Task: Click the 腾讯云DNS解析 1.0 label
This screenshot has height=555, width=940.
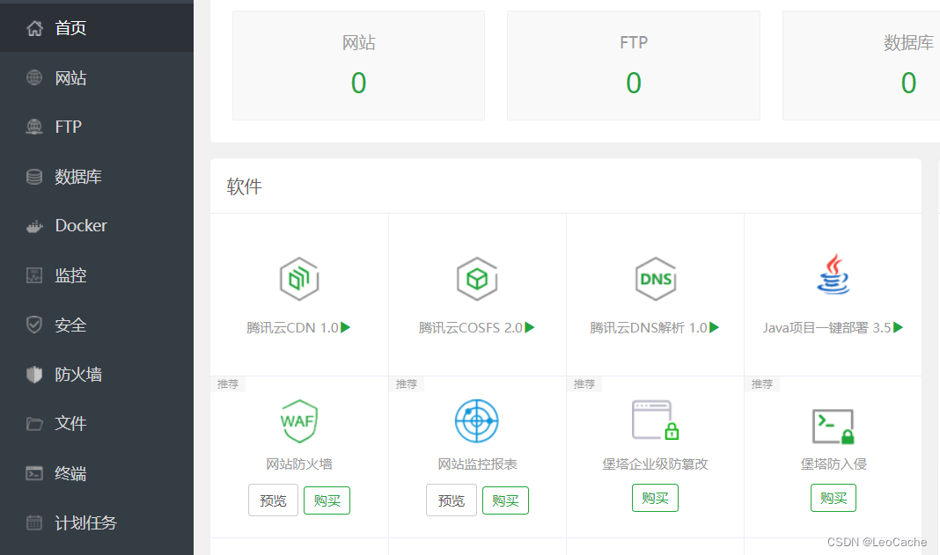Action: [x=649, y=328]
